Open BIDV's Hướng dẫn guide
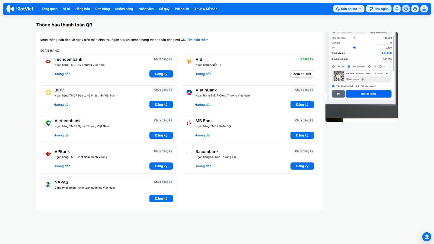Screen dimensions: 434x244 coord(62,105)
